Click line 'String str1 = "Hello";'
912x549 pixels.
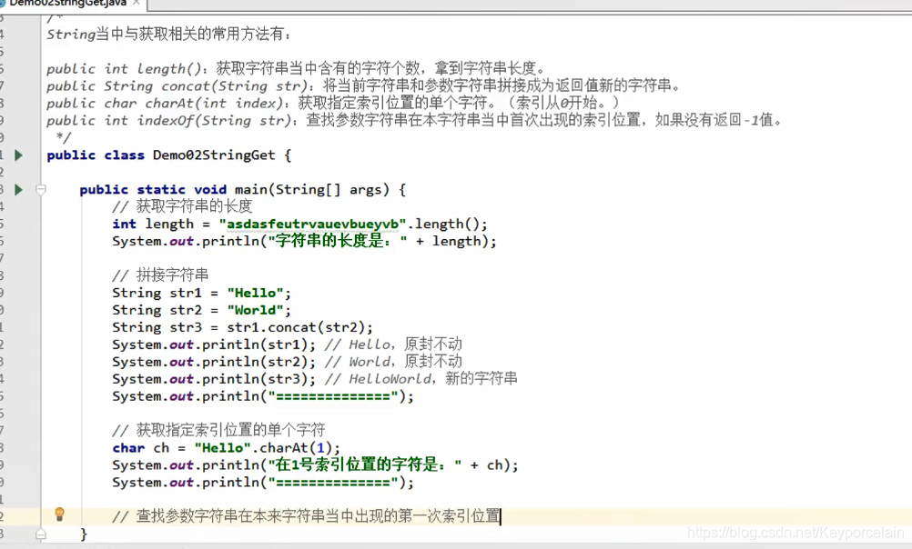point(201,293)
